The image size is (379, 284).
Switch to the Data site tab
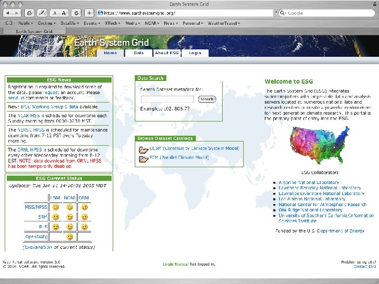pyautogui.click(x=138, y=53)
